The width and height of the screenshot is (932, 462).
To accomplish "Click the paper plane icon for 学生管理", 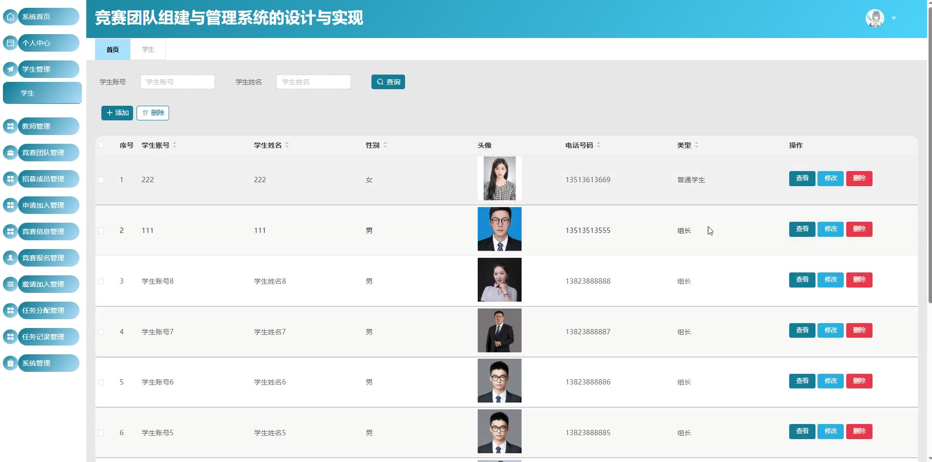I will 10,69.
